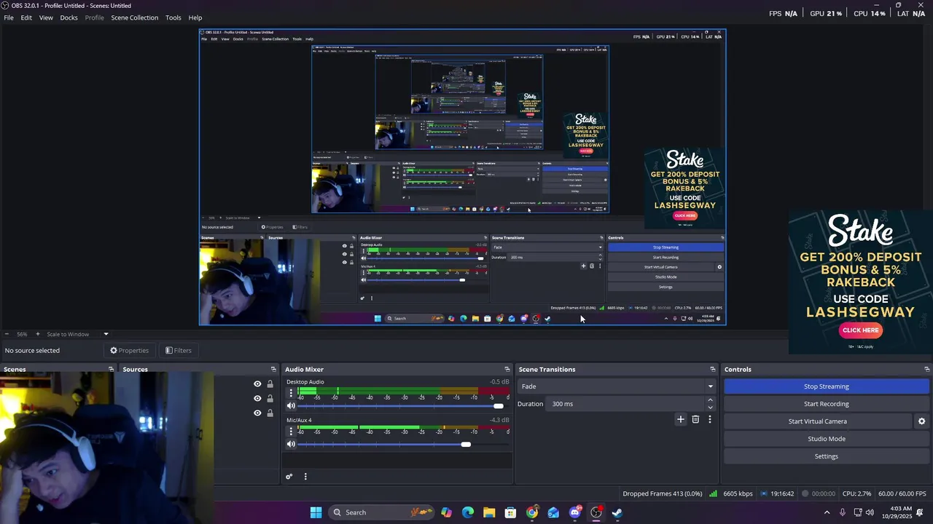
Task: Click OBS Studio taskbar icon
Action: click(x=596, y=512)
